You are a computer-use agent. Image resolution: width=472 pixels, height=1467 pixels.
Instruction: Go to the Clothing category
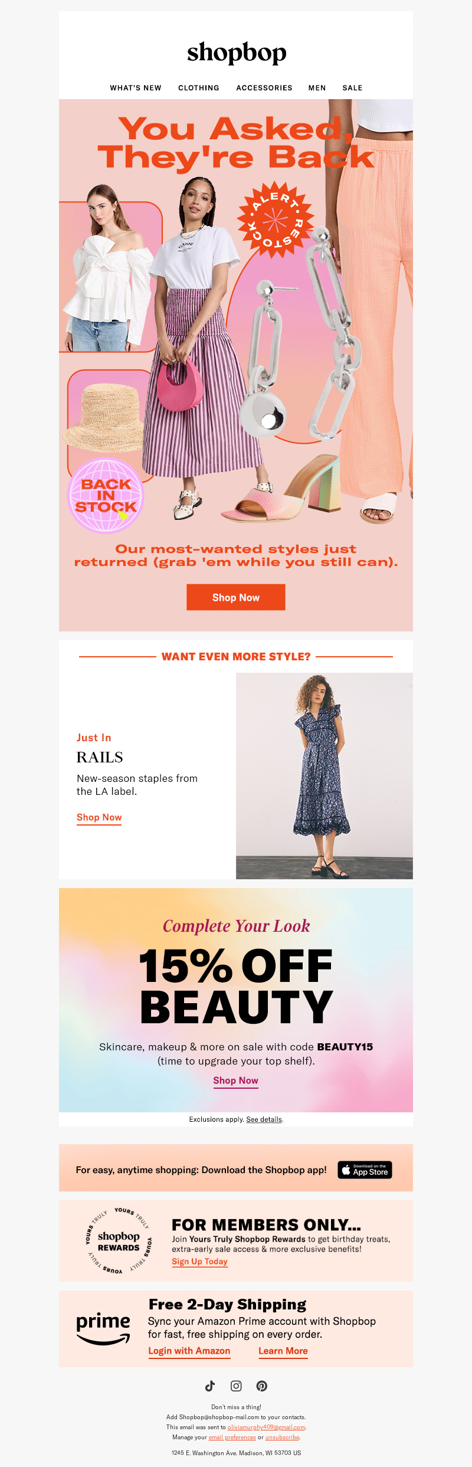[199, 88]
